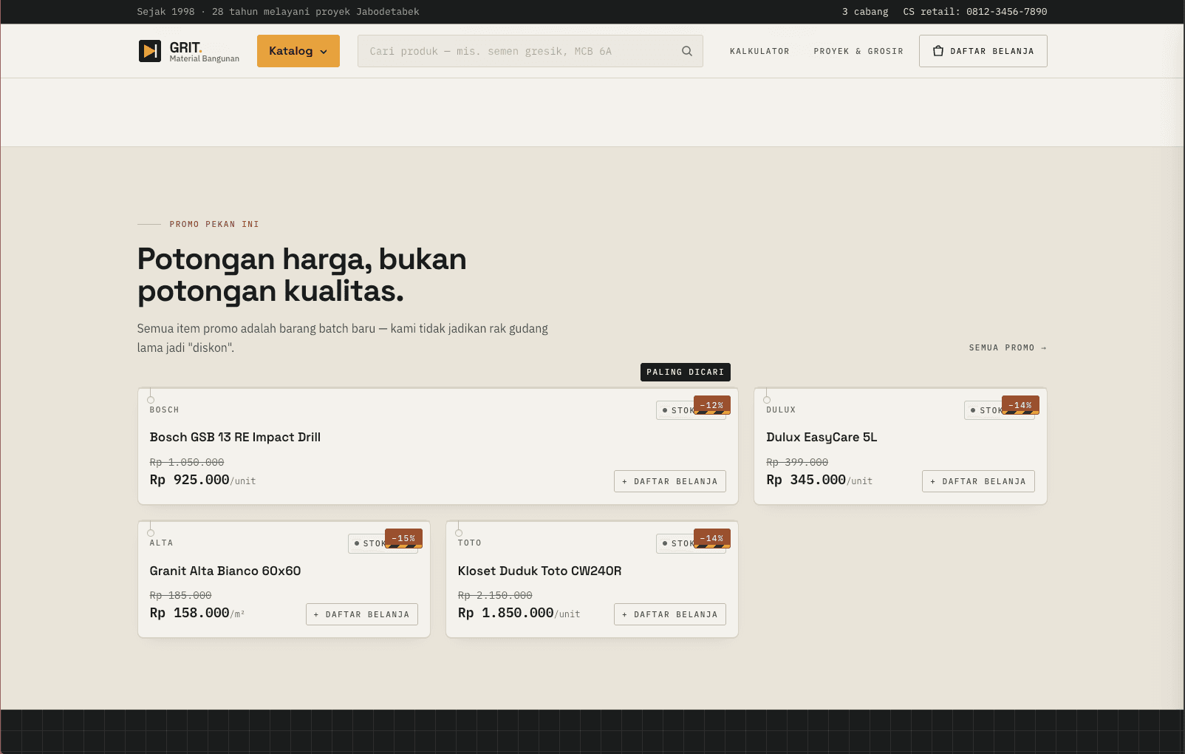Click the Rp 345.000 price

[x=806, y=480]
